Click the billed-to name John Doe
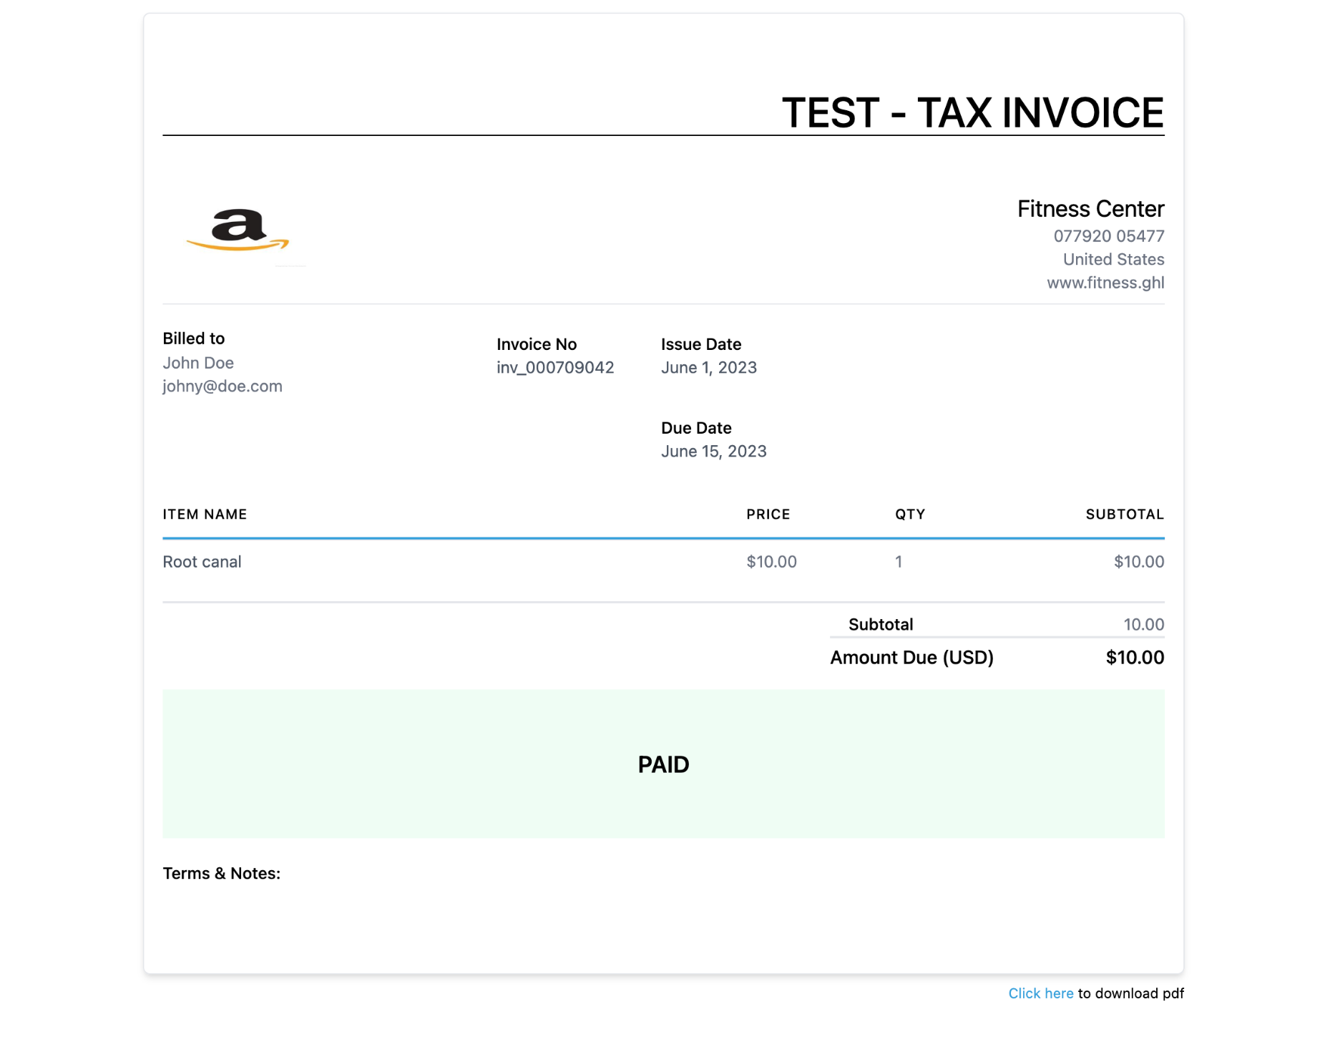 [198, 363]
